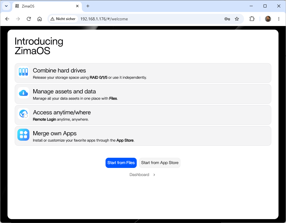Bookmark this page with star icon
Viewport: 286px width, 223px height.
(237, 19)
